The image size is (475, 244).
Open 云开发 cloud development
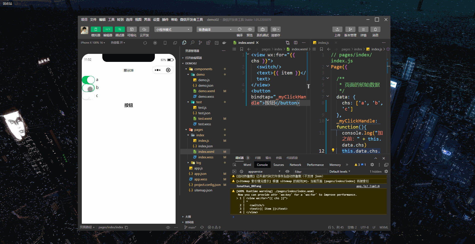[x=144, y=29]
